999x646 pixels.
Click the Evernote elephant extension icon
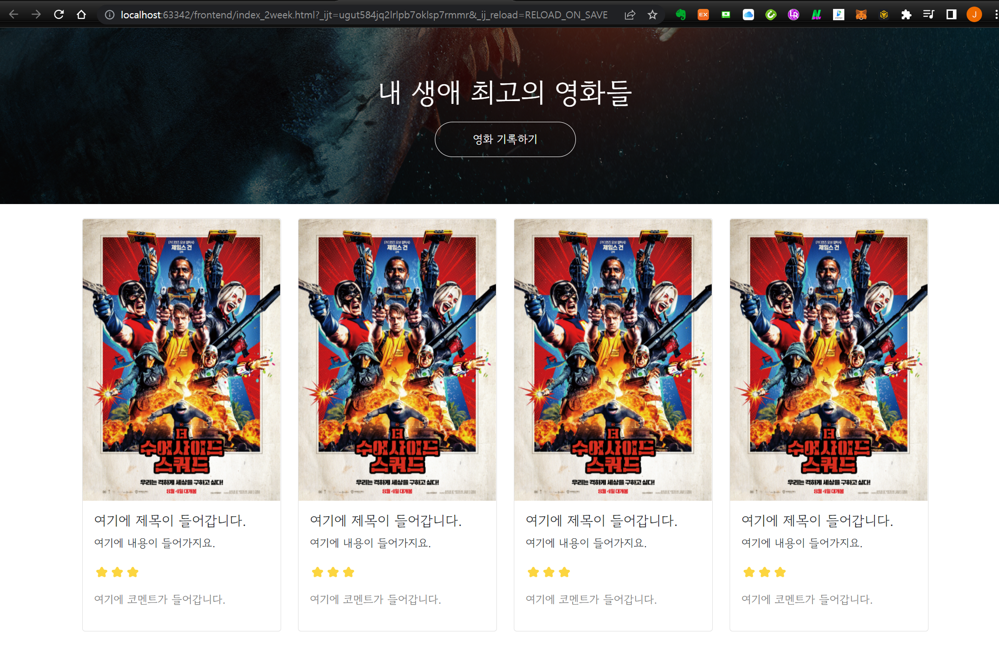pos(680,15)
